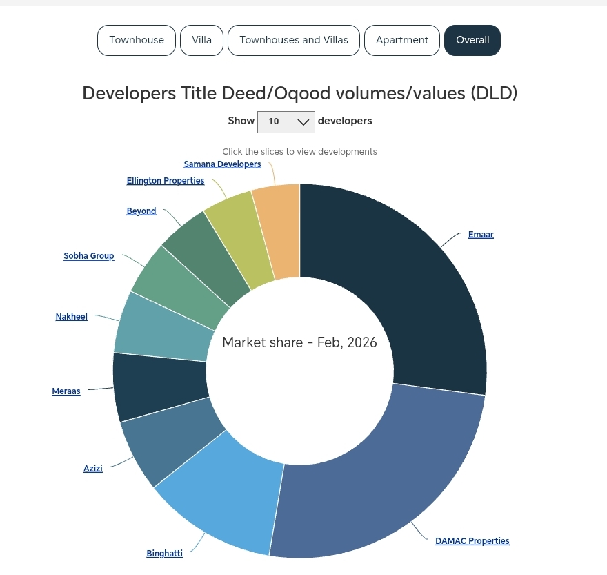Open the Beyond developer link

pyautogui.click(x=141, y=211)
